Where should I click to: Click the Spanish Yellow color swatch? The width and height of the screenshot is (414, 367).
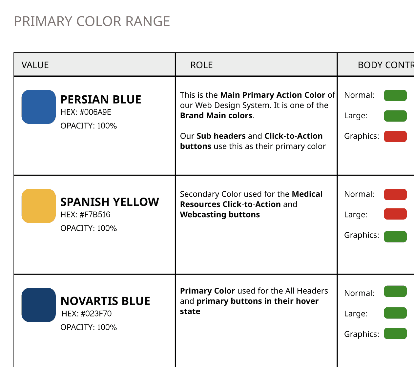[39, 206]
